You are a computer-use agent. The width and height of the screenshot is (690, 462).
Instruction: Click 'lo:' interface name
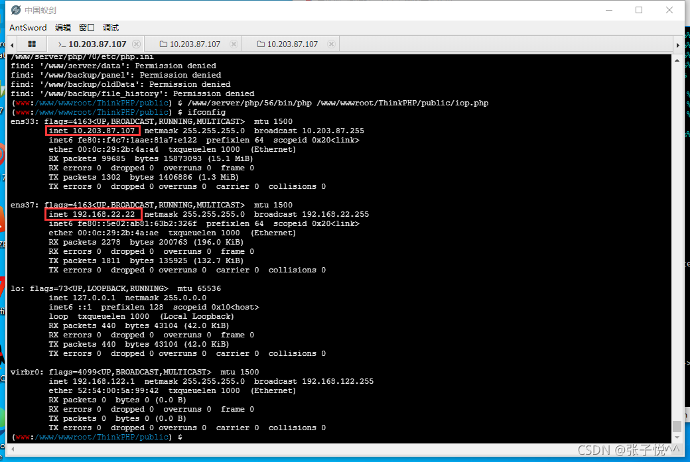point(18,288)
